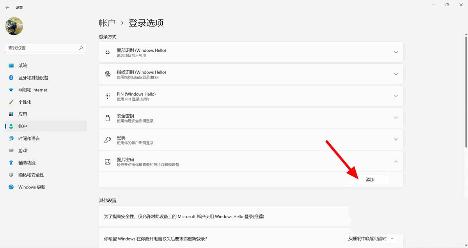Click the picture password image icon
The image size is (468, 248).
coord(107,161)
